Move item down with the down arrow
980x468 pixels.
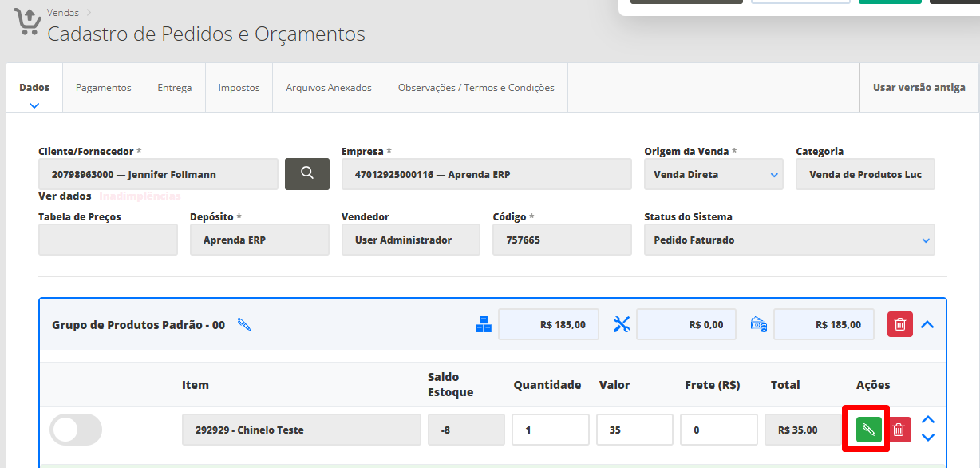927,438
